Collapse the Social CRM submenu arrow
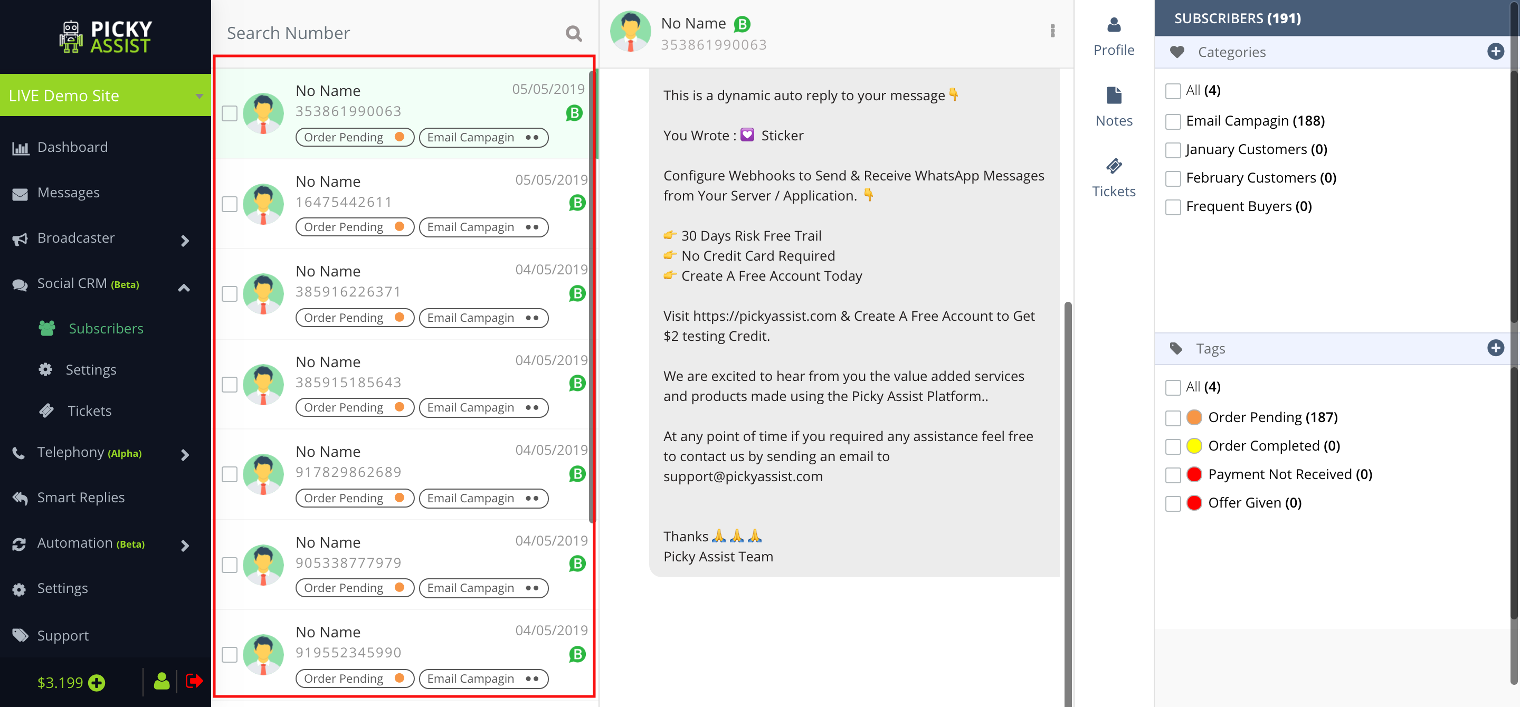The image size is (1520, 707). [184, 288]
